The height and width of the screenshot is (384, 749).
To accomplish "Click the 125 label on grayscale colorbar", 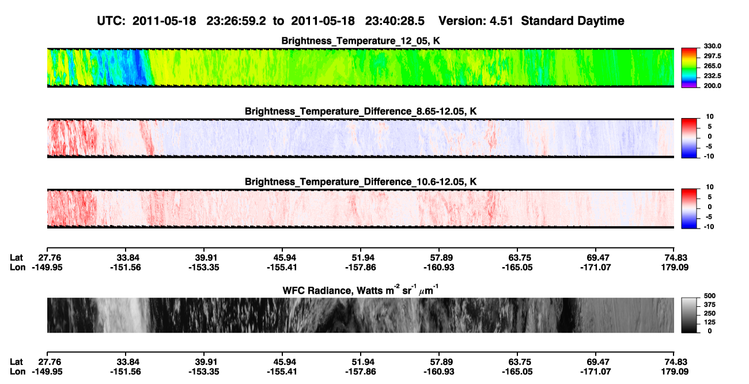I will [710, 322].
